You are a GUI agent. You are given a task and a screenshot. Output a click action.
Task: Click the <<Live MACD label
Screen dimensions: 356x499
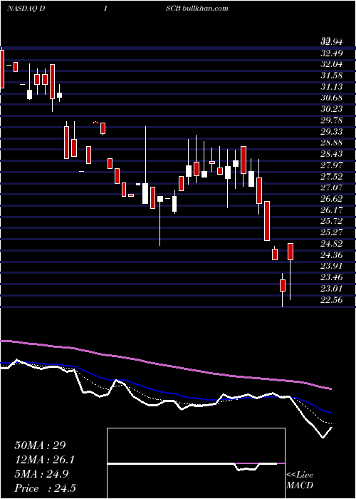tap(300, 480)
